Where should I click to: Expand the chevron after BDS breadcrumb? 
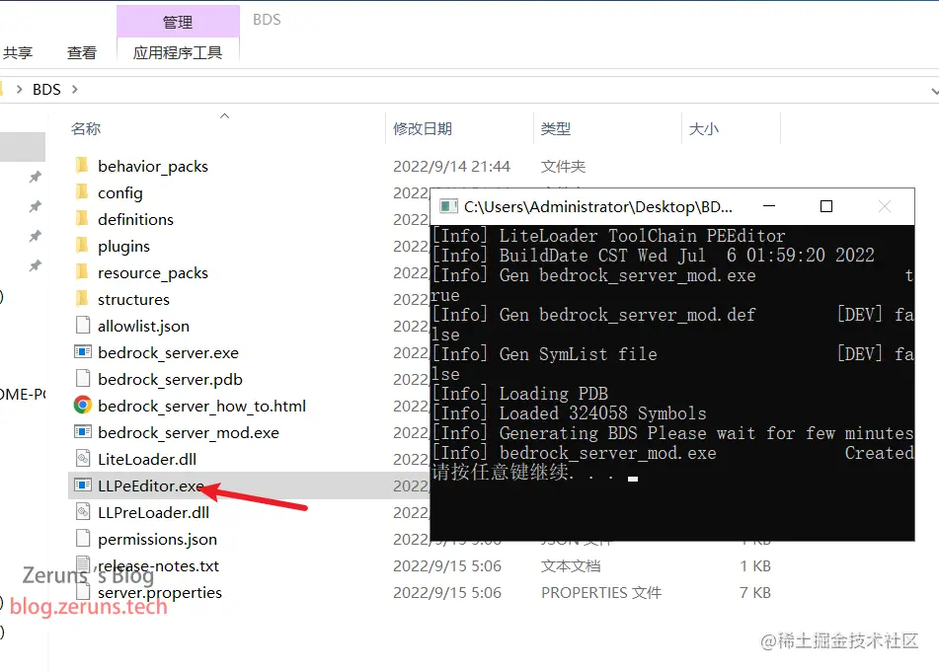tap(75, 89)
